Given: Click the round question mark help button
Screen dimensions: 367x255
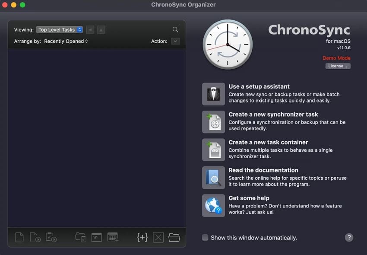Looking at the screenshot, I should point(349,237).
